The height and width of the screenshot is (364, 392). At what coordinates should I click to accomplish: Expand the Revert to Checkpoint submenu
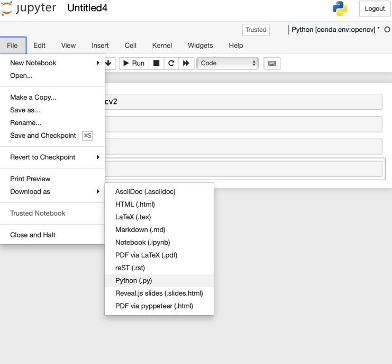pos(52,157)
